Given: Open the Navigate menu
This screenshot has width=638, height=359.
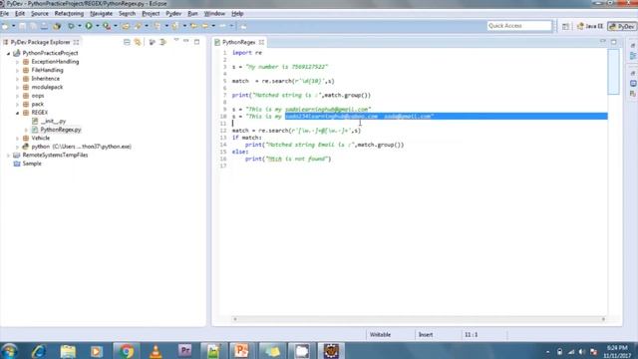Looking at the screenshot, I should (101, 13).
